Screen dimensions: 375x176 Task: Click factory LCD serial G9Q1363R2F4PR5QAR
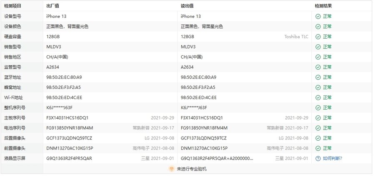69,159
